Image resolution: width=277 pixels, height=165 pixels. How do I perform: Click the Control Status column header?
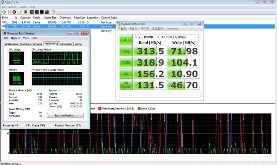[x=109, y=17]
